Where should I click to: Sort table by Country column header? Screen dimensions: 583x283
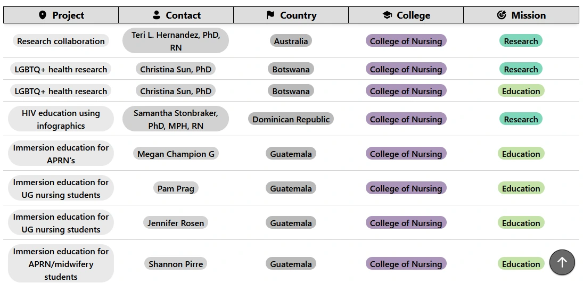coord(298,15)
